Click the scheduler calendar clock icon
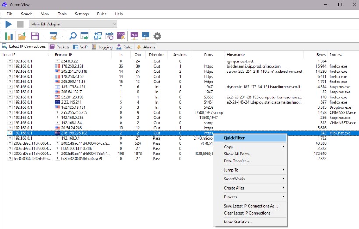Viewport: 359px width, 229px height. tap(109, 36)
